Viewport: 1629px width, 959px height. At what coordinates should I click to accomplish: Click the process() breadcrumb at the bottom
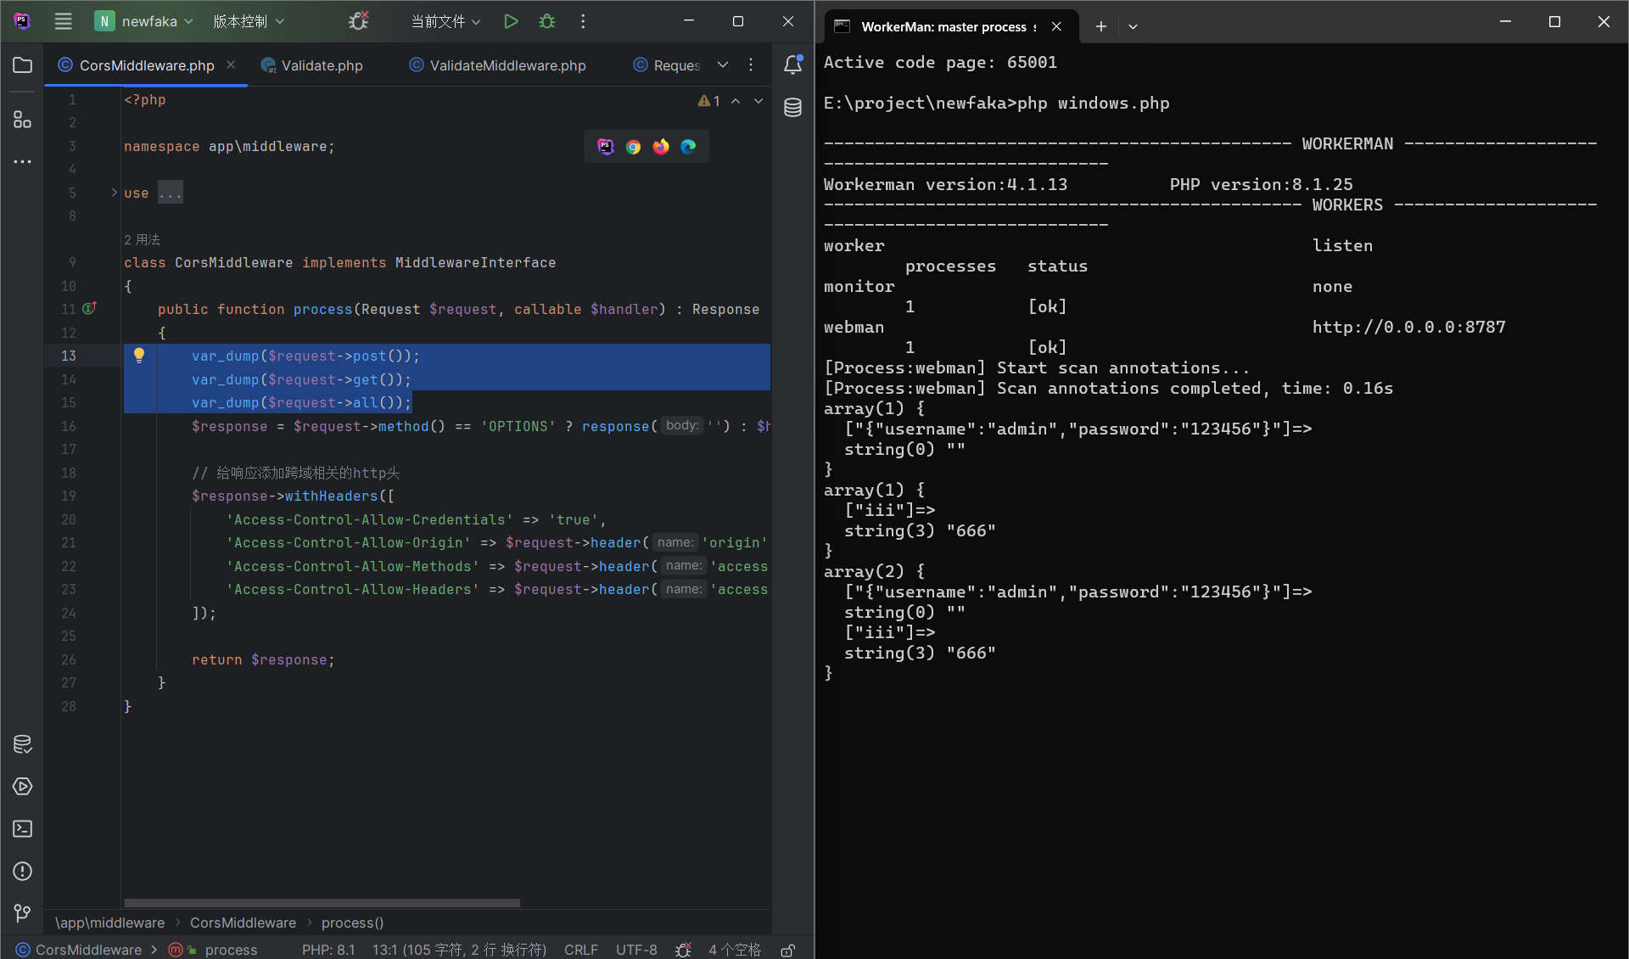[352, 923]
